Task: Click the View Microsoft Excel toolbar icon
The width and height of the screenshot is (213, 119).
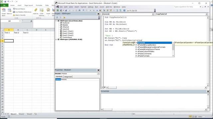Action: [x=58, y=10]
